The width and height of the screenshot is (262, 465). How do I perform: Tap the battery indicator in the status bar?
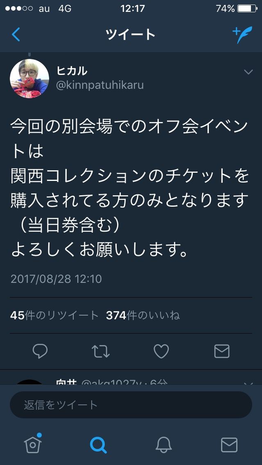[x=247, y=8]
